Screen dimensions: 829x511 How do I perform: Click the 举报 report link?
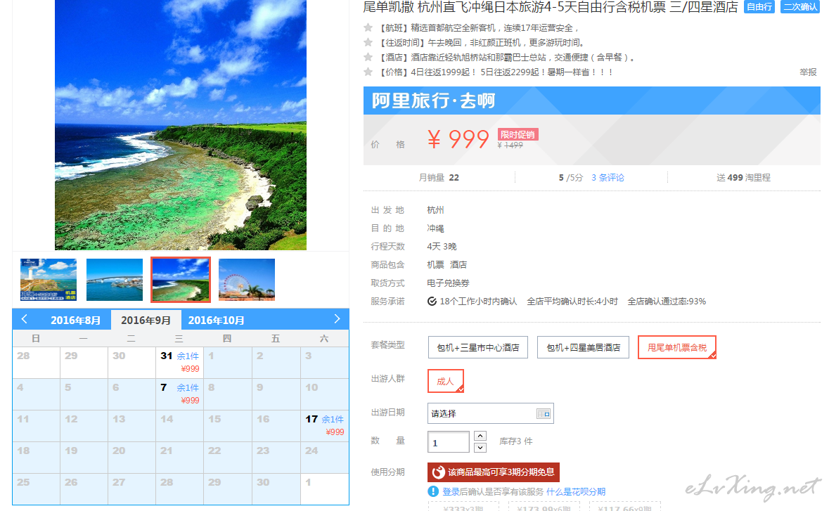pos(808,72)
